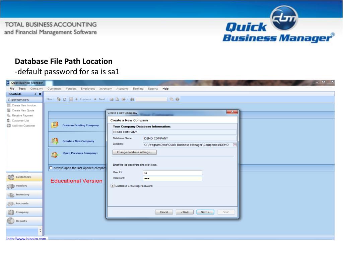Image resolution: width=343 pixels, height=257 pixels.
Task: Select the Vendors navigation pane button
Action: click(x=24, y=186)
